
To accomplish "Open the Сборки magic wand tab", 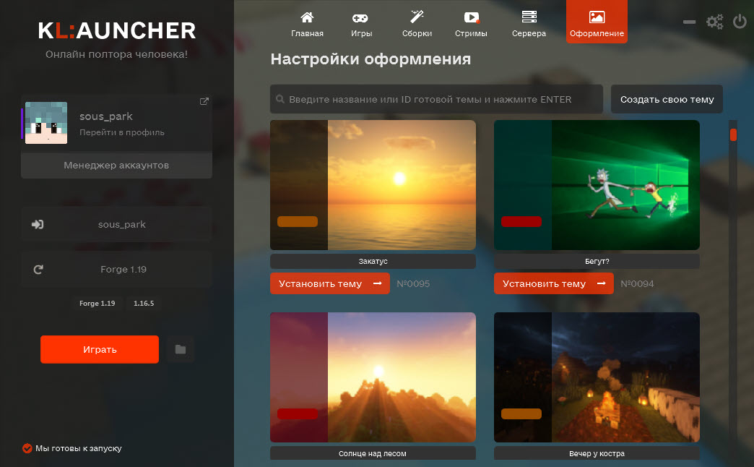I will 417,23.
